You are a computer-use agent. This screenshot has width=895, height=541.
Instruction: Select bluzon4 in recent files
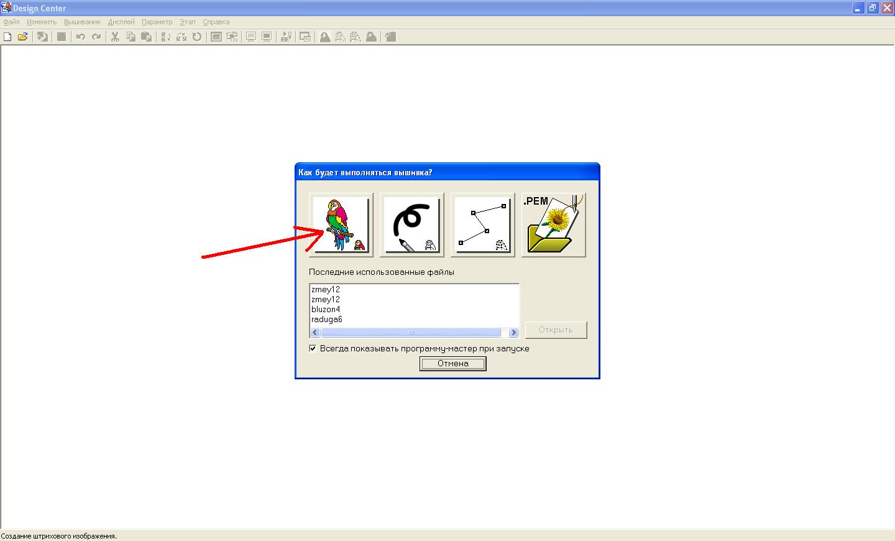[326, 309]
